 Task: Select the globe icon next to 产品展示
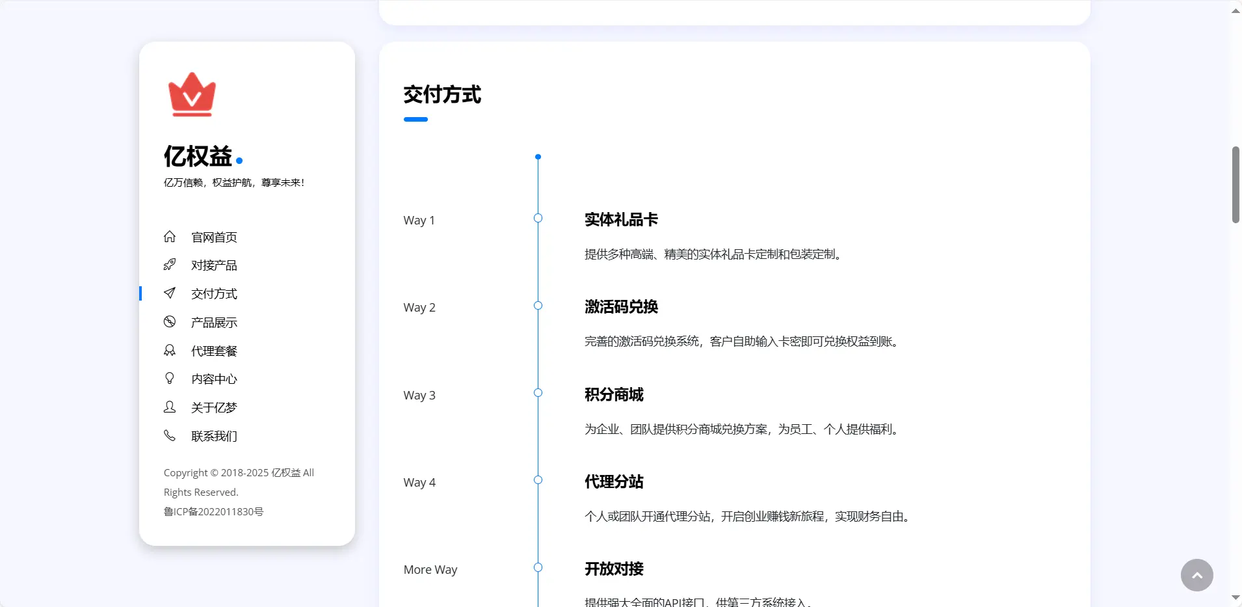(x=170, y=321)
